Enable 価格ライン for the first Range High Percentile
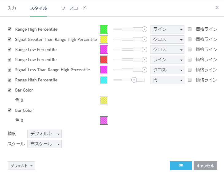 click(x=190, y=29)
